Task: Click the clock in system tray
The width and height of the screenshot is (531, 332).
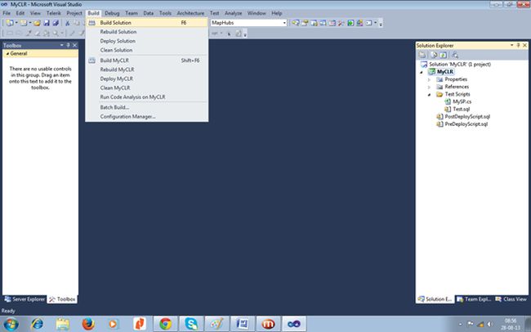Action: click(x=511, y=324)
